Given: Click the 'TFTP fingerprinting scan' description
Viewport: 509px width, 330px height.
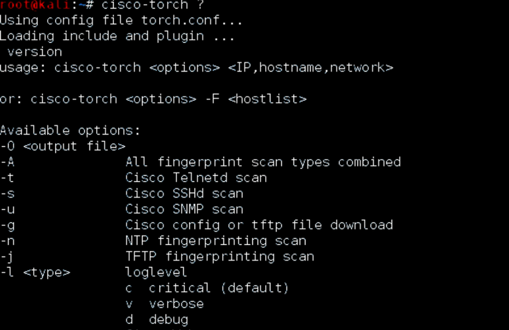Looking at the screenshot, I should (x=220, y=256).
